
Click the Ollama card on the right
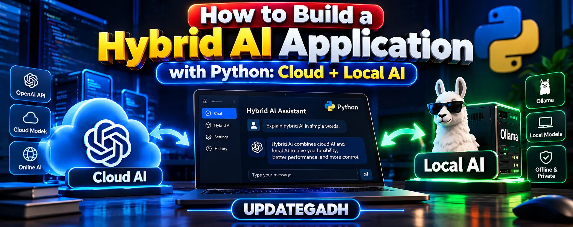tap(545, 90)
